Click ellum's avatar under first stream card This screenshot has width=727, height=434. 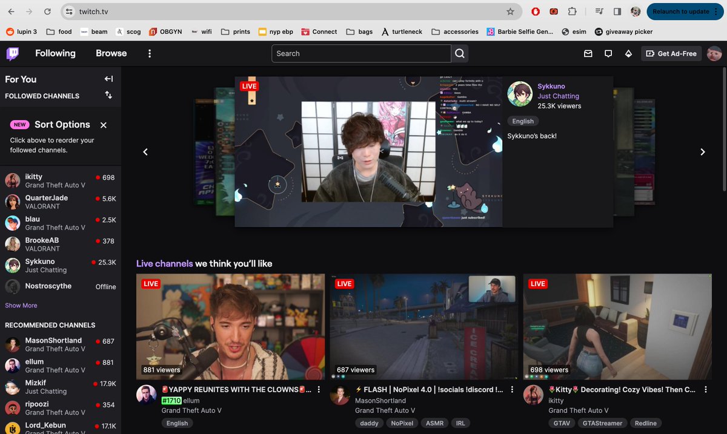click(x=146, y=394)
